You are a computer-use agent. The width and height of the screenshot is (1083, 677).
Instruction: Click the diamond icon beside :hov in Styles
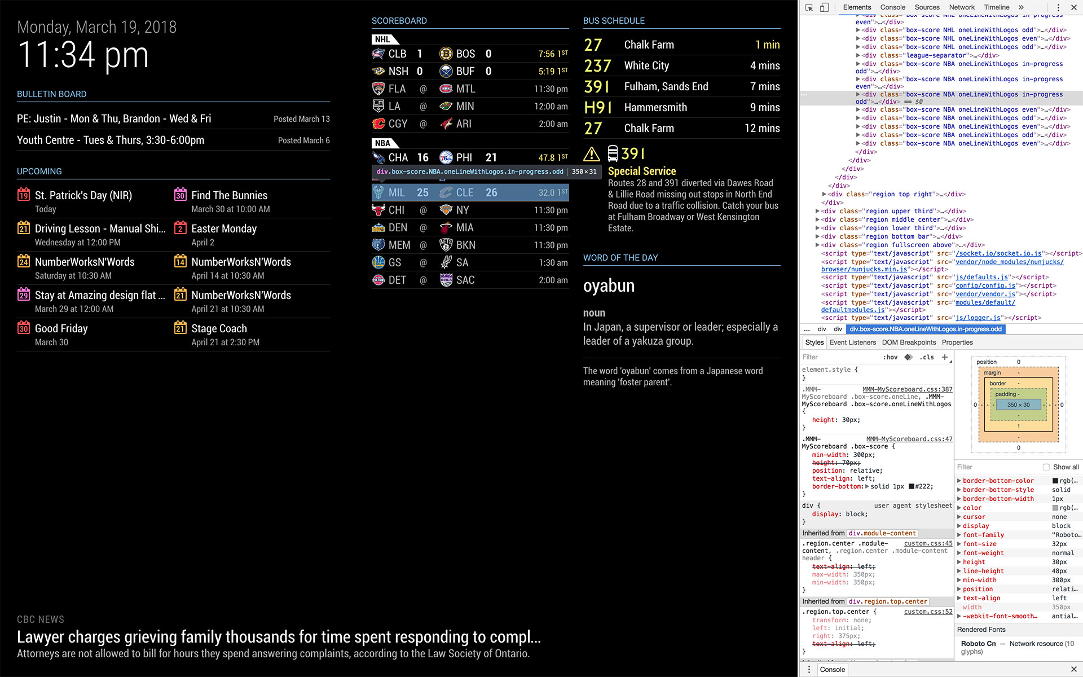point(908,357)
